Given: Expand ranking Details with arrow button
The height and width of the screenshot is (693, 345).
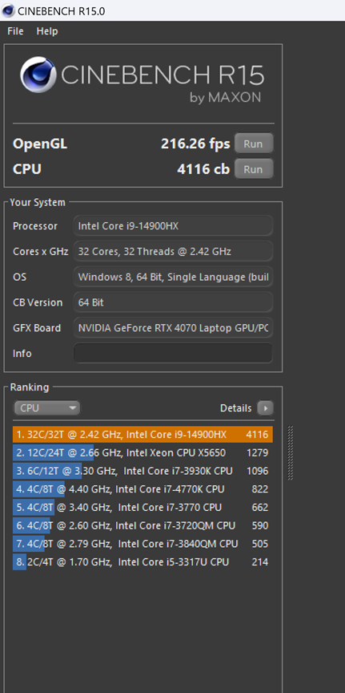Looking at the screenshot, I should (266, 408).
